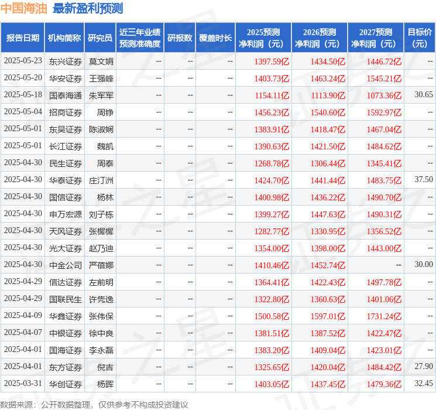Select the 天风证券 institution cell
The height and width of the screenshot is (410, 436).
pyautogui.click(x=66, y=231)
